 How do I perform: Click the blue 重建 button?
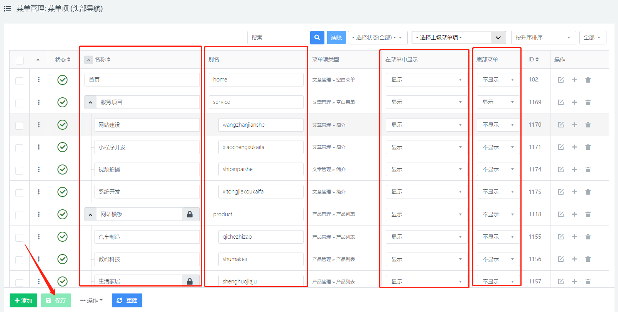pyautogui.click(x=127, y=300)
